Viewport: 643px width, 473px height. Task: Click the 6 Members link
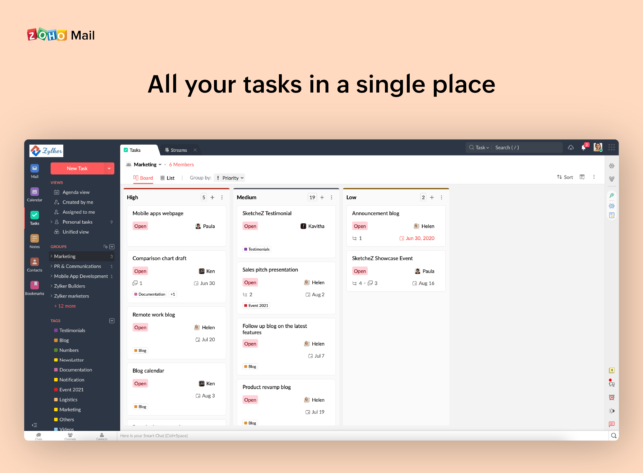coord(181,165)
